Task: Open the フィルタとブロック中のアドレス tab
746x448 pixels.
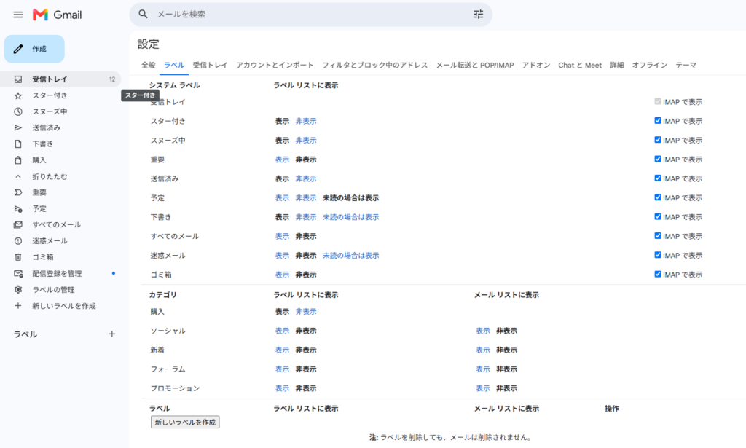Action: click(375, 65)
